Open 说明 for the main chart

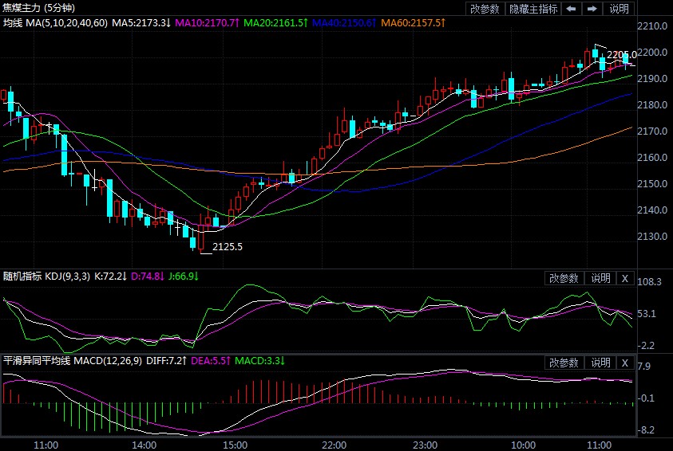coord(619,9)
